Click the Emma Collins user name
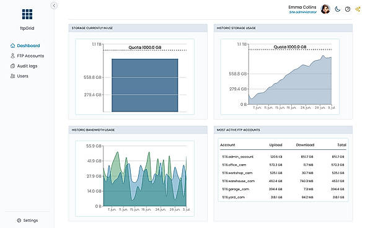 click(302, 7)
